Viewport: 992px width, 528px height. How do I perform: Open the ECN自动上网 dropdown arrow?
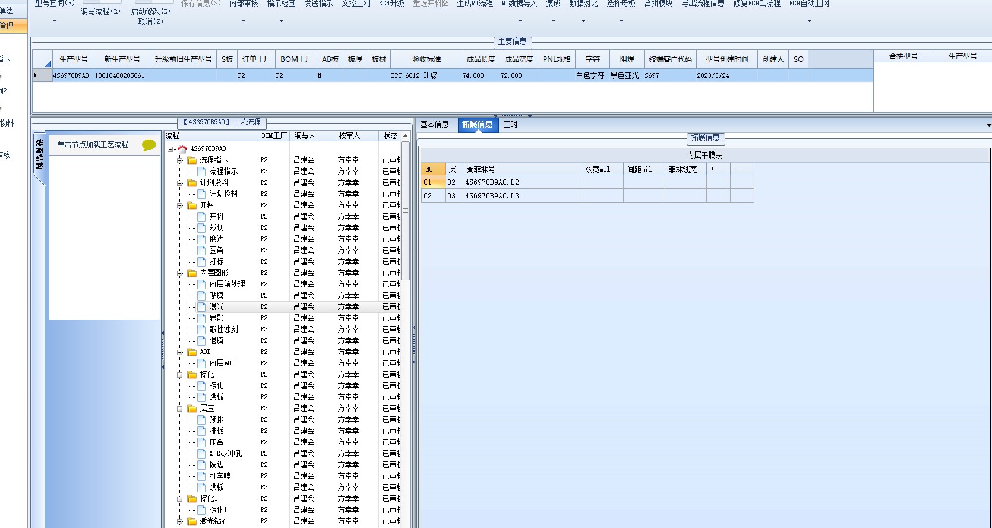pyautogui.click(x=809, y=21)
